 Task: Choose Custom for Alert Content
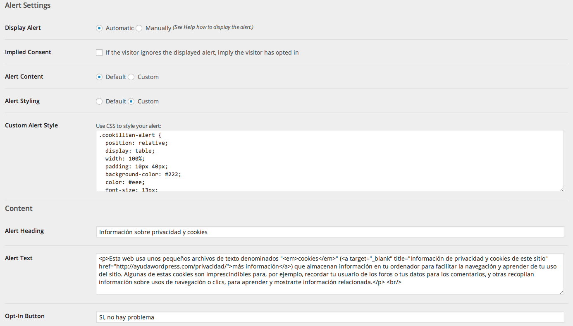[x=131, y=77]
